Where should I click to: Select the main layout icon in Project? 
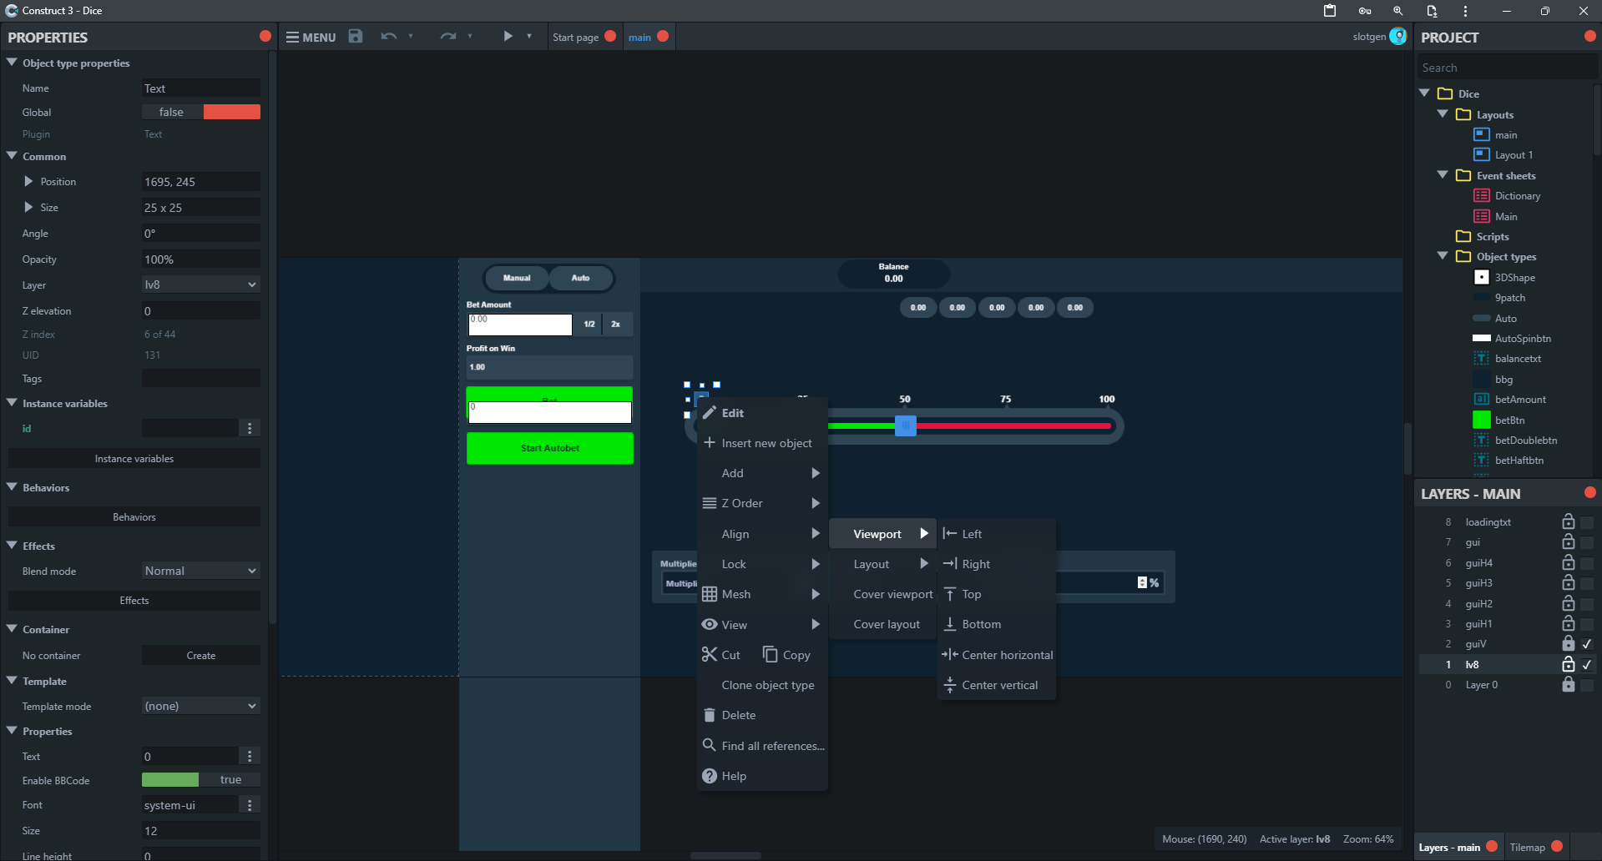(x=1482, y=134)
